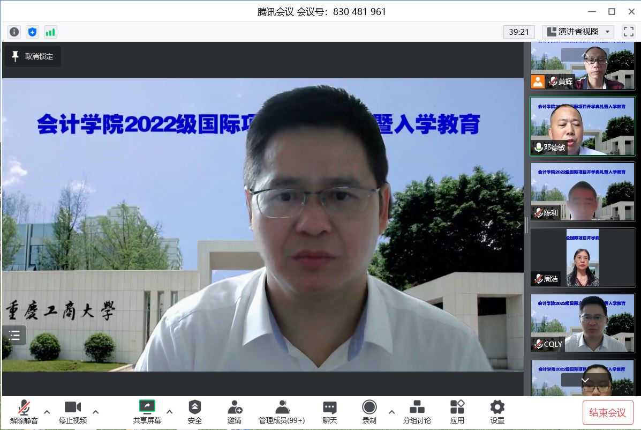Toggle 解除静音 microphone button

coord(24,412)
